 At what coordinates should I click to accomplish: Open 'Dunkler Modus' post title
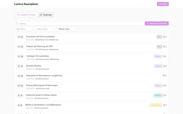(33, 66)
